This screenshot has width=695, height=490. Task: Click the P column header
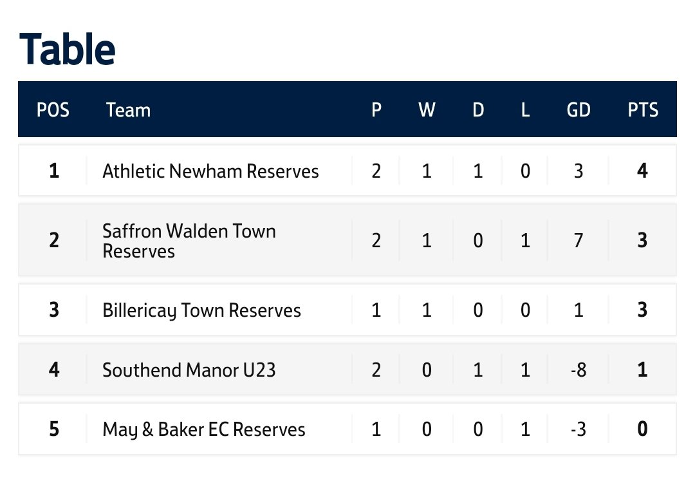(376, 110)
